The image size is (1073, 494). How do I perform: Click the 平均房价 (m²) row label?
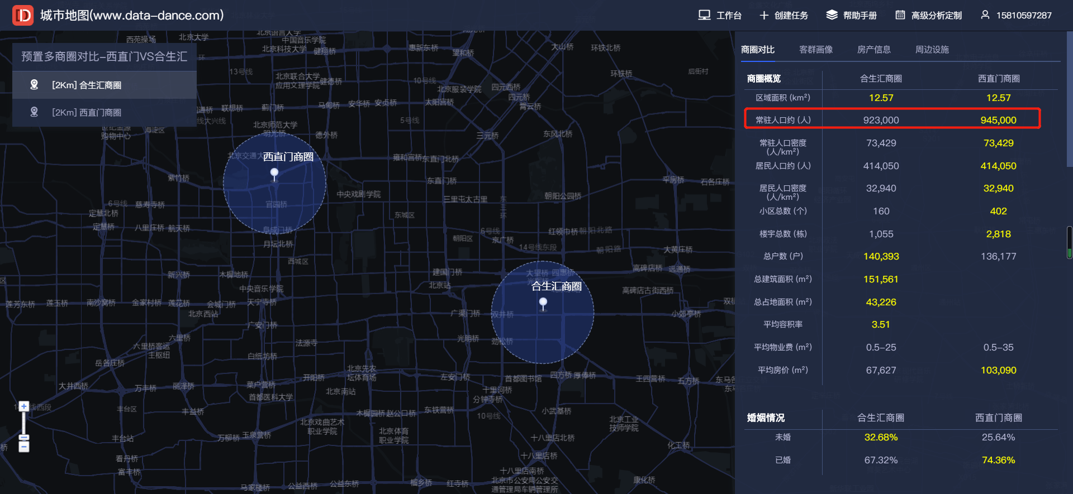pyautogui.click(x=783, y=370)
